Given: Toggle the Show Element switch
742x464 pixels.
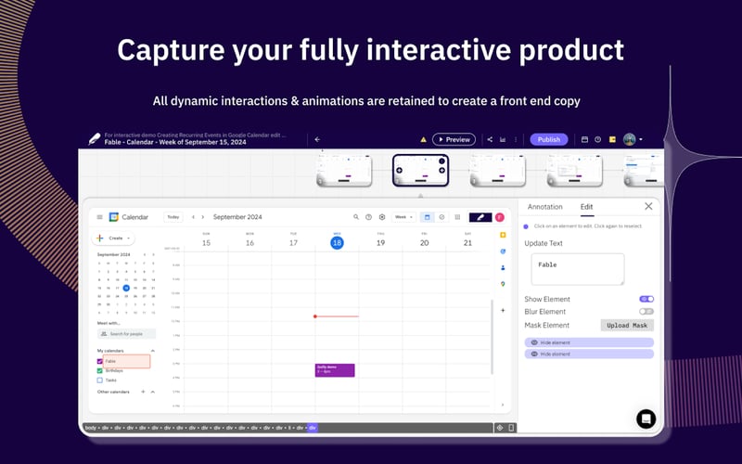Looking at the screenshot, I should [x=646, y=299].
